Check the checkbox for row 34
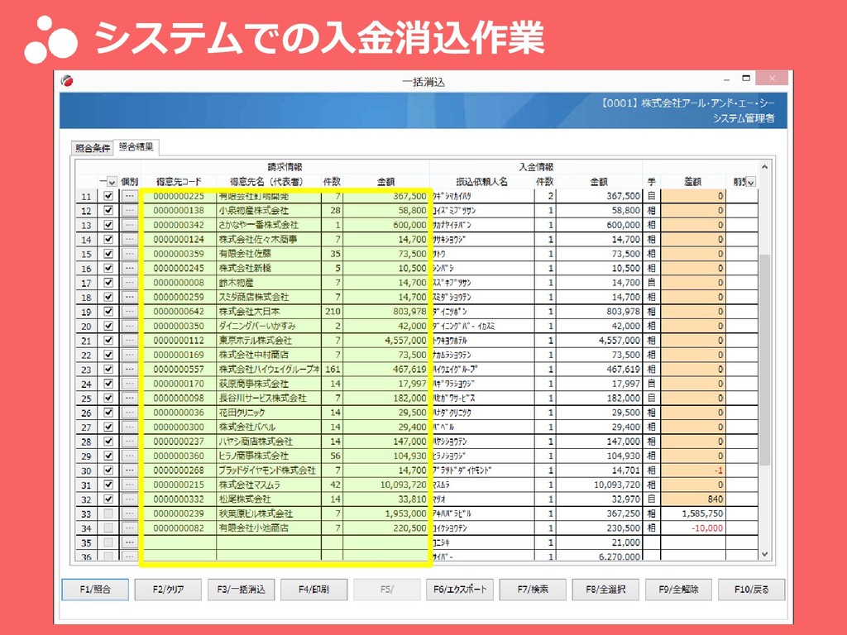The height and width of the screenshot is (635, 847). (108, 528)
